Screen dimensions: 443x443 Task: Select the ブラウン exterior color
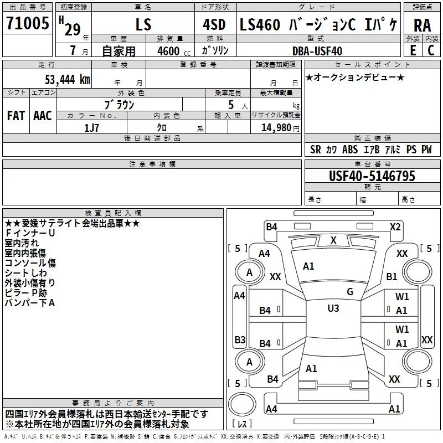[119, 105]
